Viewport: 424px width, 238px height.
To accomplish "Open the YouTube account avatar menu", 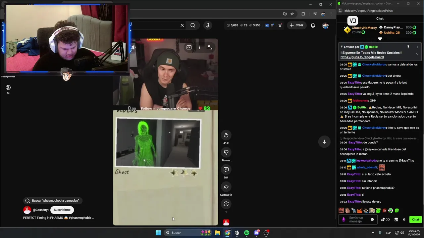I will tap(325, 25).
